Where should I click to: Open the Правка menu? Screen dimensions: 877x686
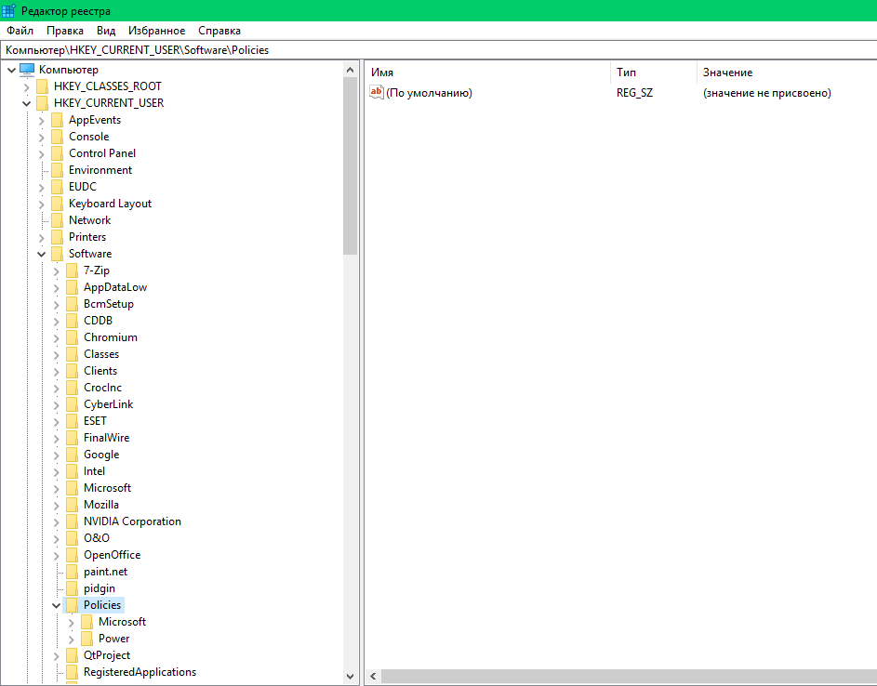pyautogui.click(x=65, y=31)
